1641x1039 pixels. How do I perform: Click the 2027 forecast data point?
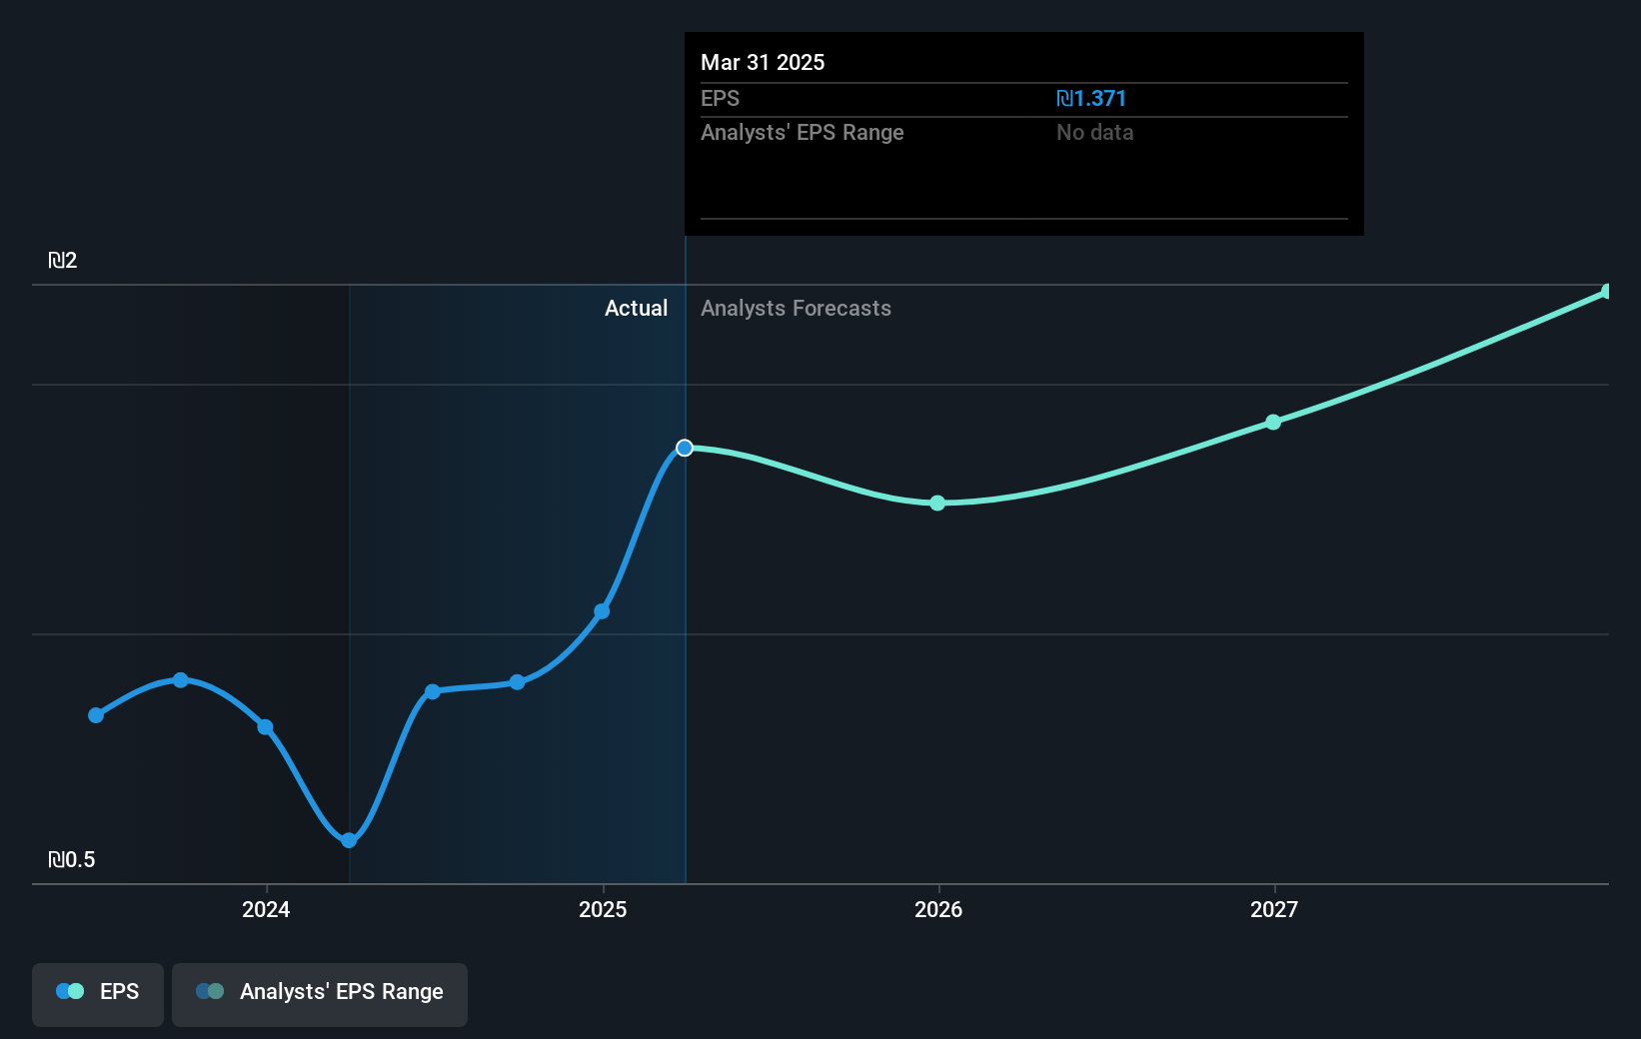click(1273, 422)
